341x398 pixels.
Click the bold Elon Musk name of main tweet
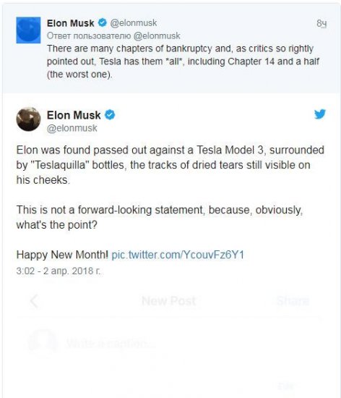point(74,115)
